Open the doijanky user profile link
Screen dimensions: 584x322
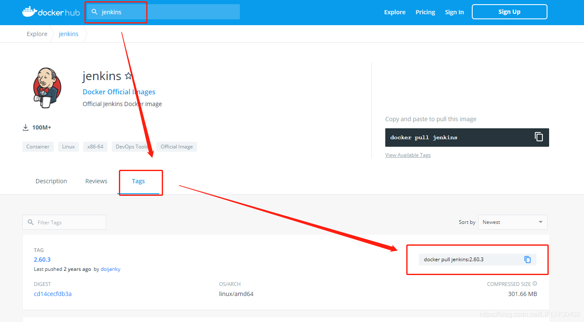click(x=110, y=269)
